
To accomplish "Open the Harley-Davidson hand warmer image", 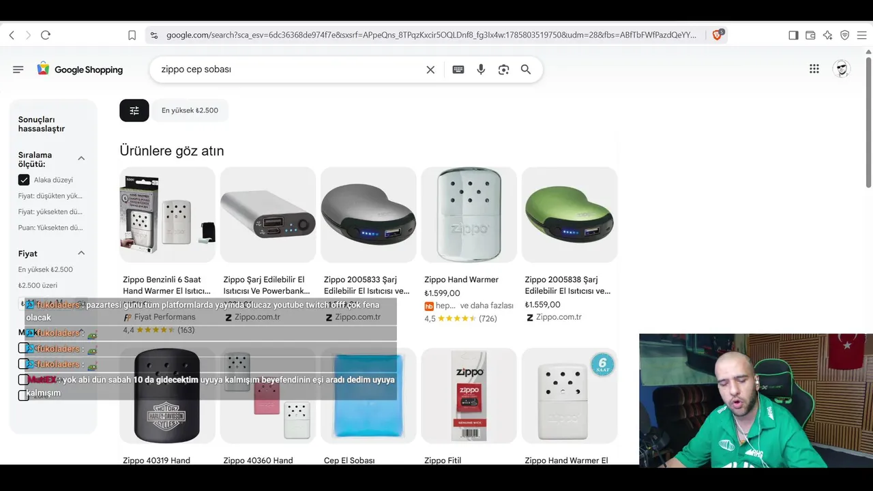I will coord(167,396).
